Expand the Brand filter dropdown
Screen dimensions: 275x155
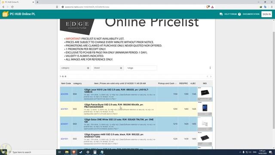point(108,68)
